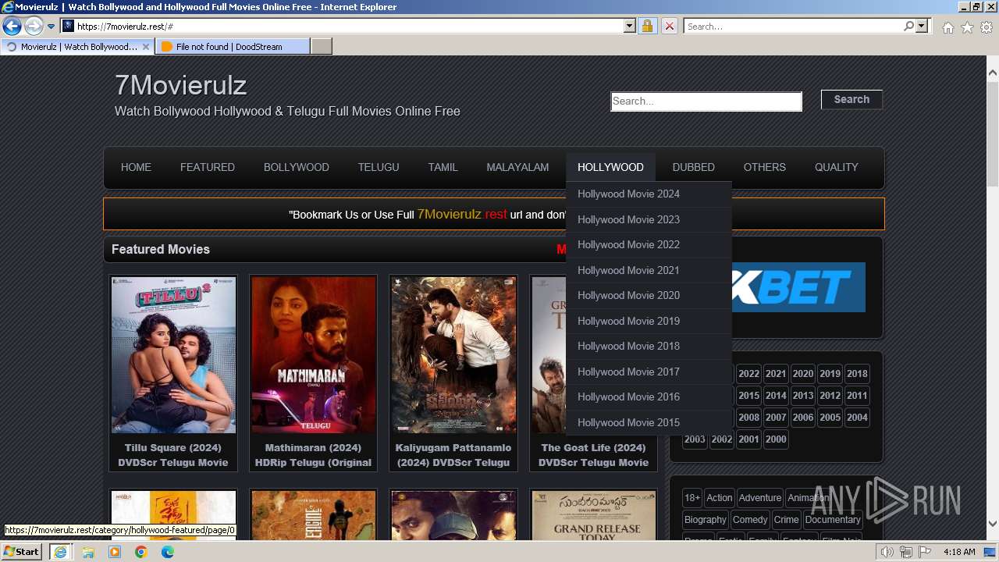
Task: Select Hollywood Movie 2019 from dropdown
Action: click(649, 321)
